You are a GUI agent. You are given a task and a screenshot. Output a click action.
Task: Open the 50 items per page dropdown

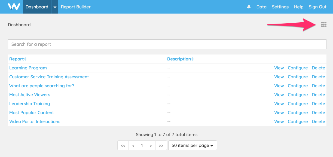pyautogui.click(x=193, y=145)
